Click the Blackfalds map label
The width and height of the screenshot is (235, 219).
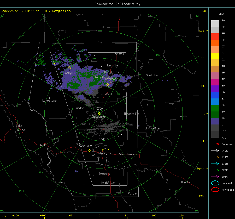tap(111, 72)
